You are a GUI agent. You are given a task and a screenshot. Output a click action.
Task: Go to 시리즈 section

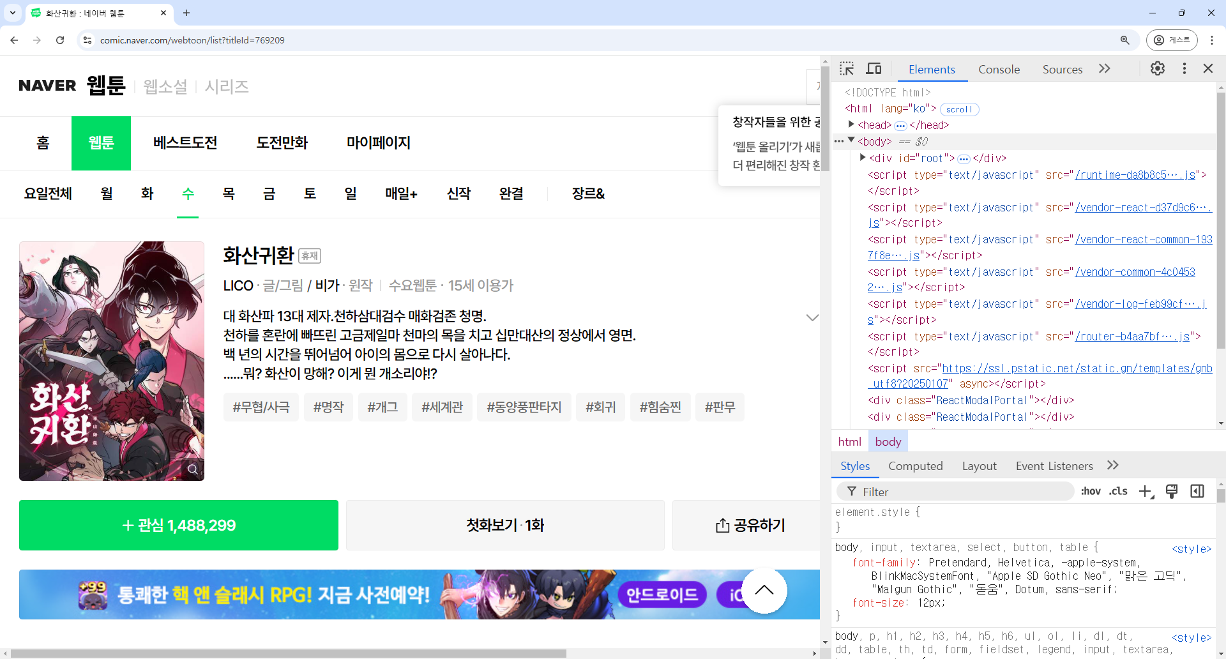click(x=227, y=86)
